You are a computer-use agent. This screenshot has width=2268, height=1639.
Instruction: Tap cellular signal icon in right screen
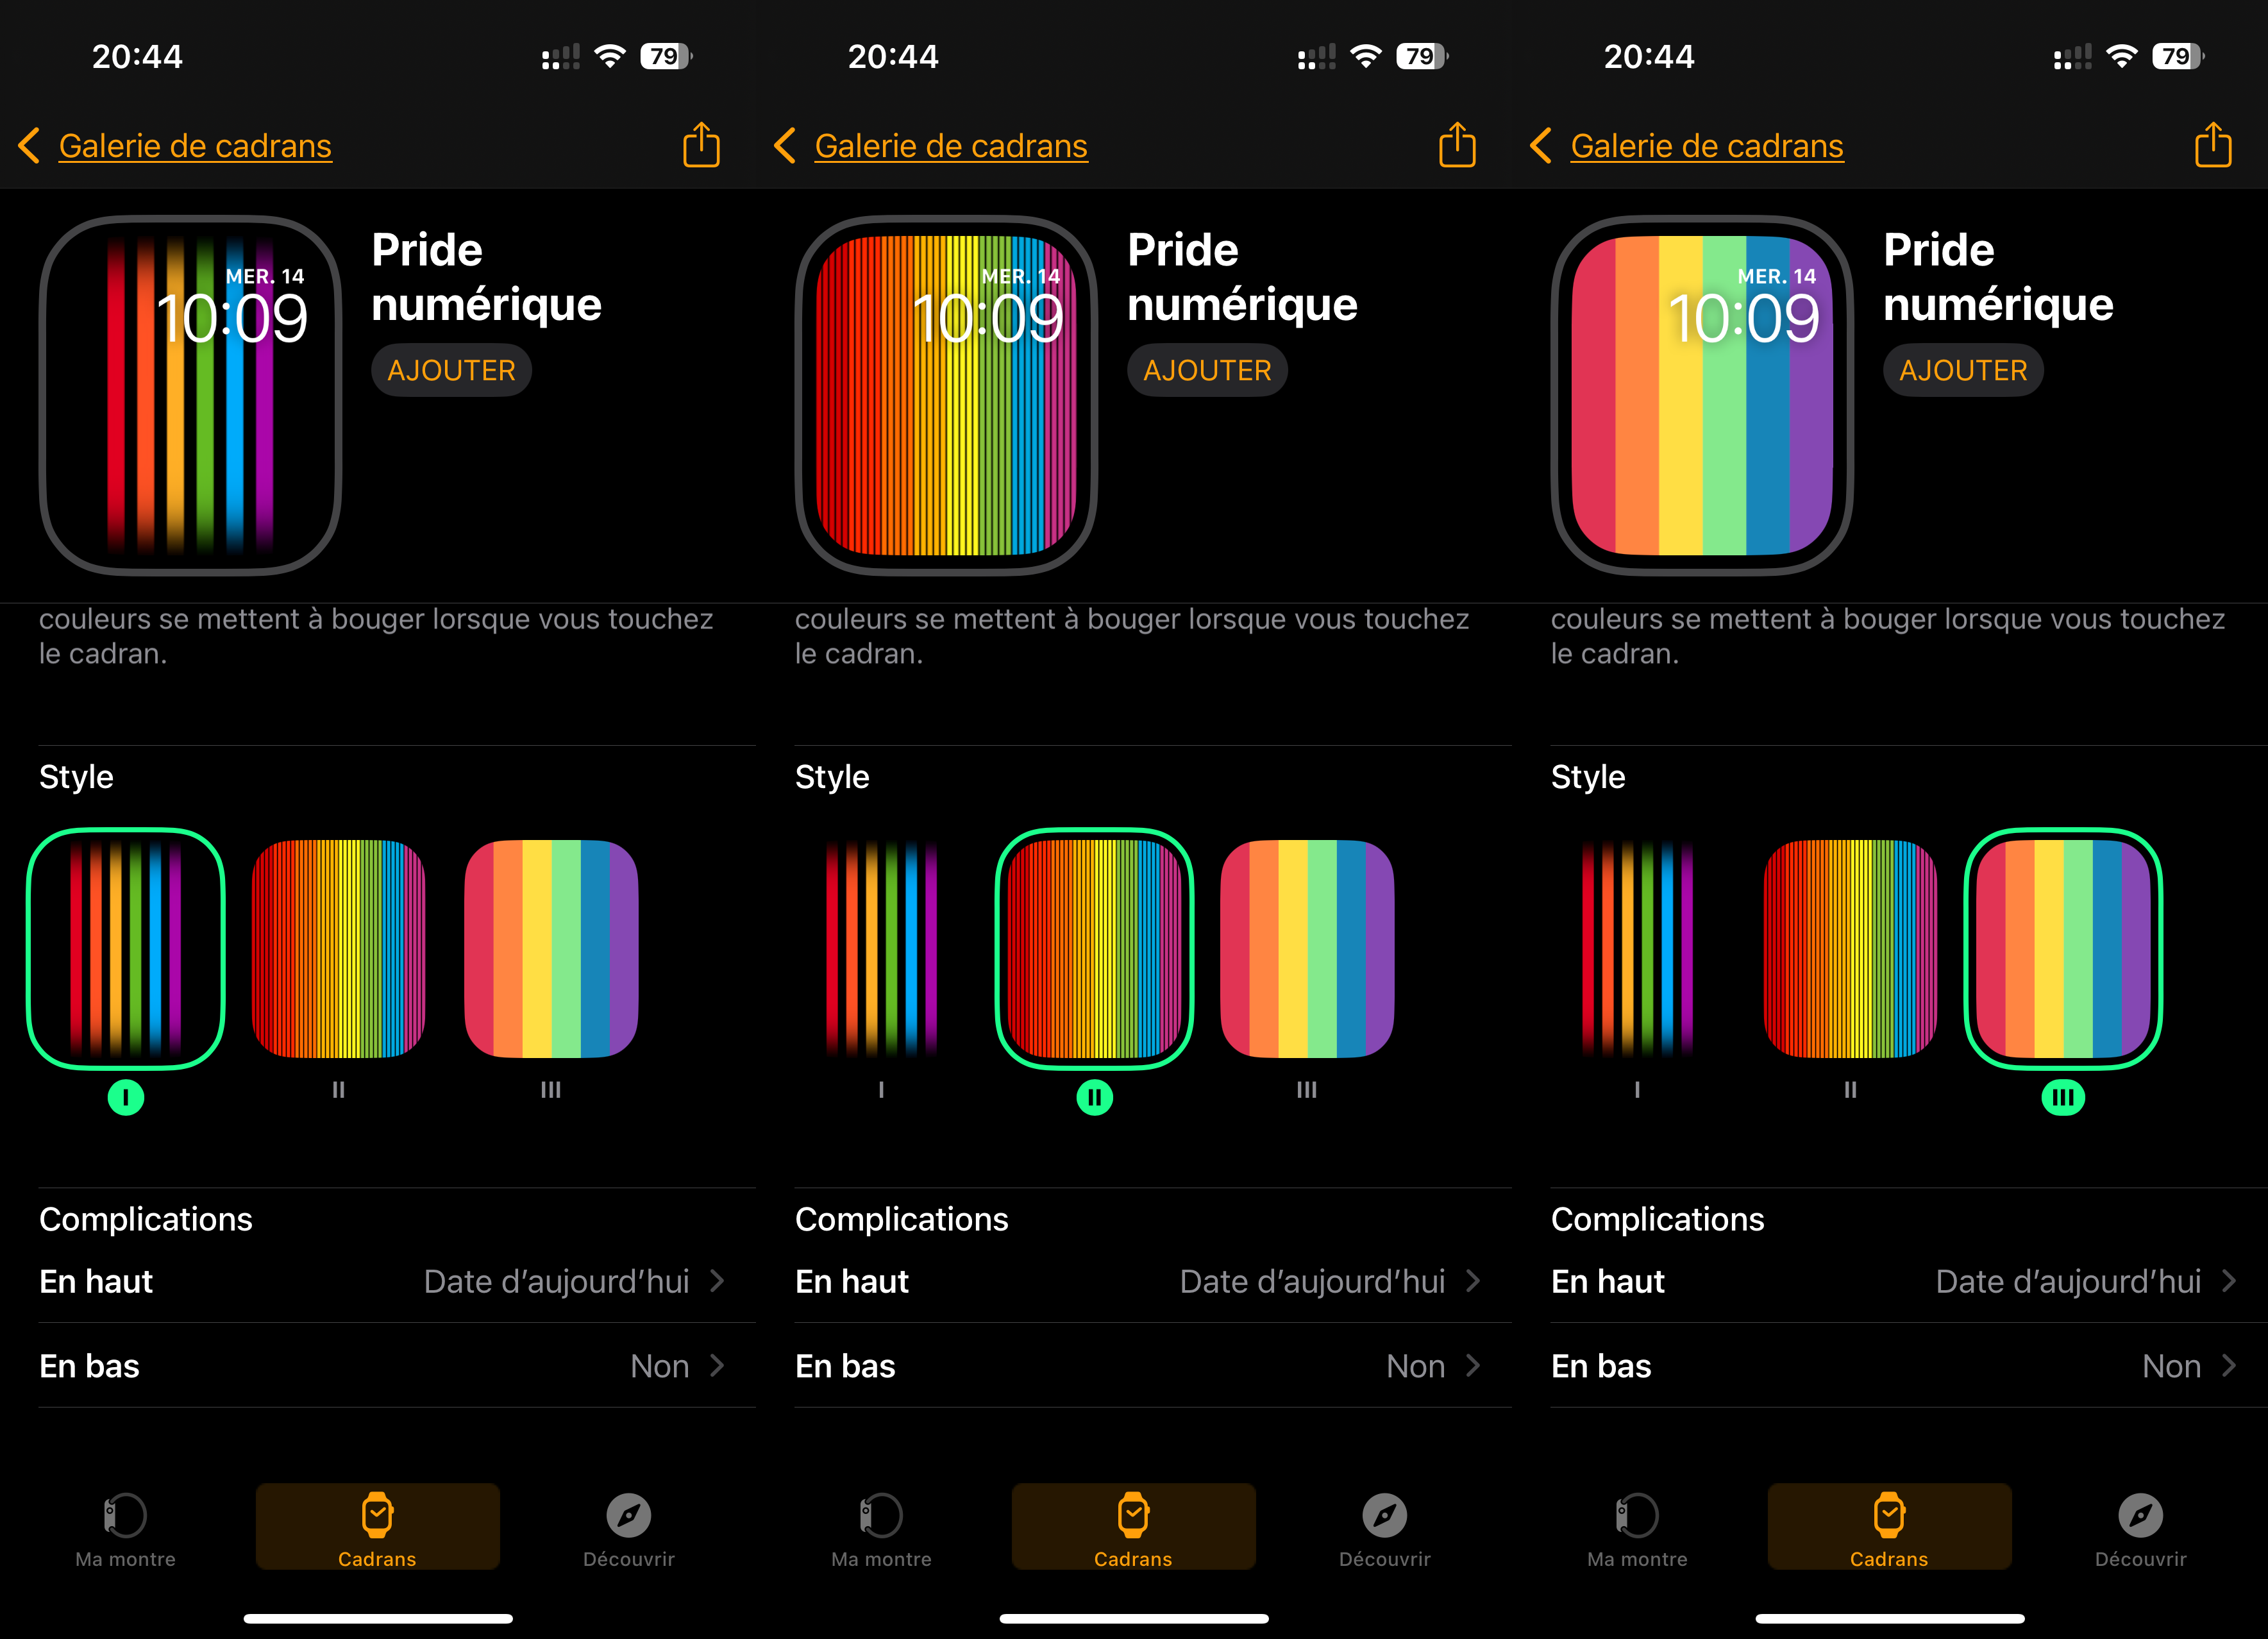[x=2072, y=57]
